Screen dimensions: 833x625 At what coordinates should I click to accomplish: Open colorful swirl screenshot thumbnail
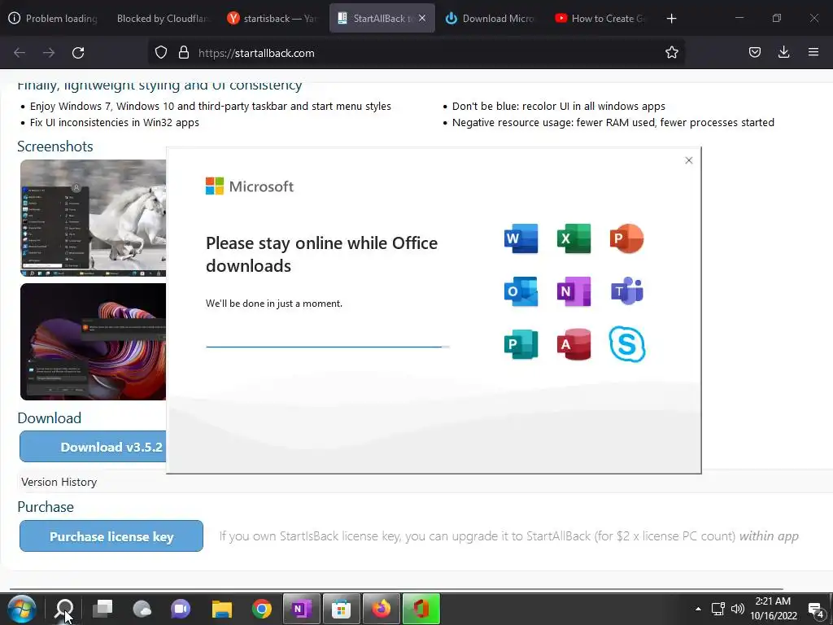(x=93, y=342)
